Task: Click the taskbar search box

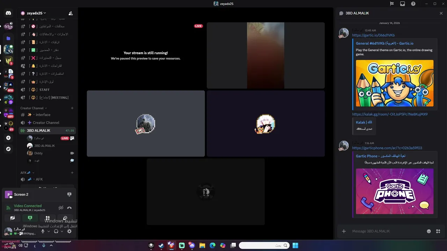Action: (x=264, y=245)
